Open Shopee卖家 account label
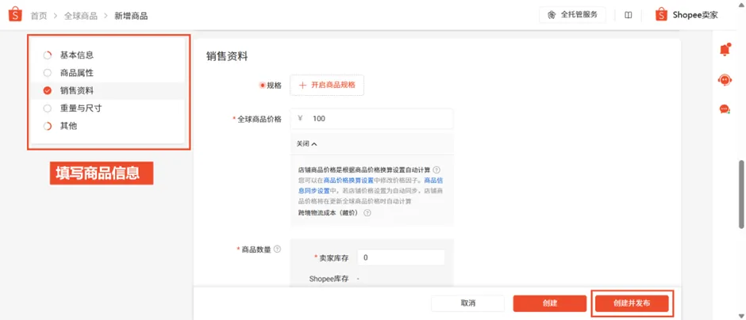This screenshot has height=320, width=746. pos(695,15)
